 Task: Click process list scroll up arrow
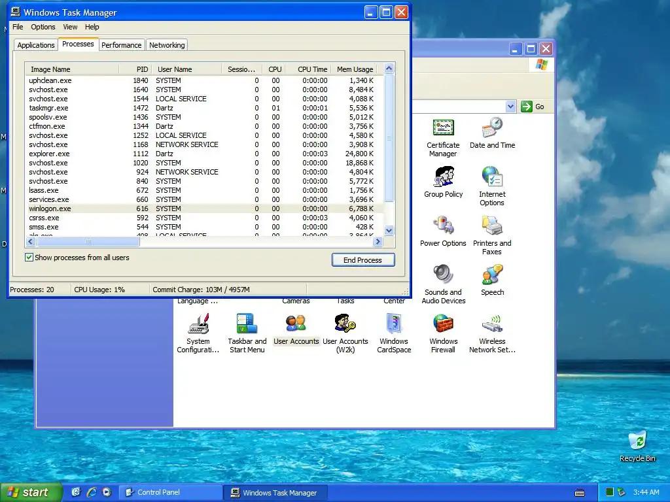click(389, 68)
